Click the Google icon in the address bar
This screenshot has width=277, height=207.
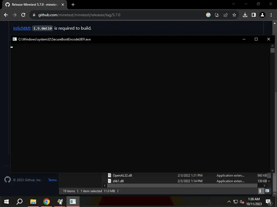coord(208,15)
